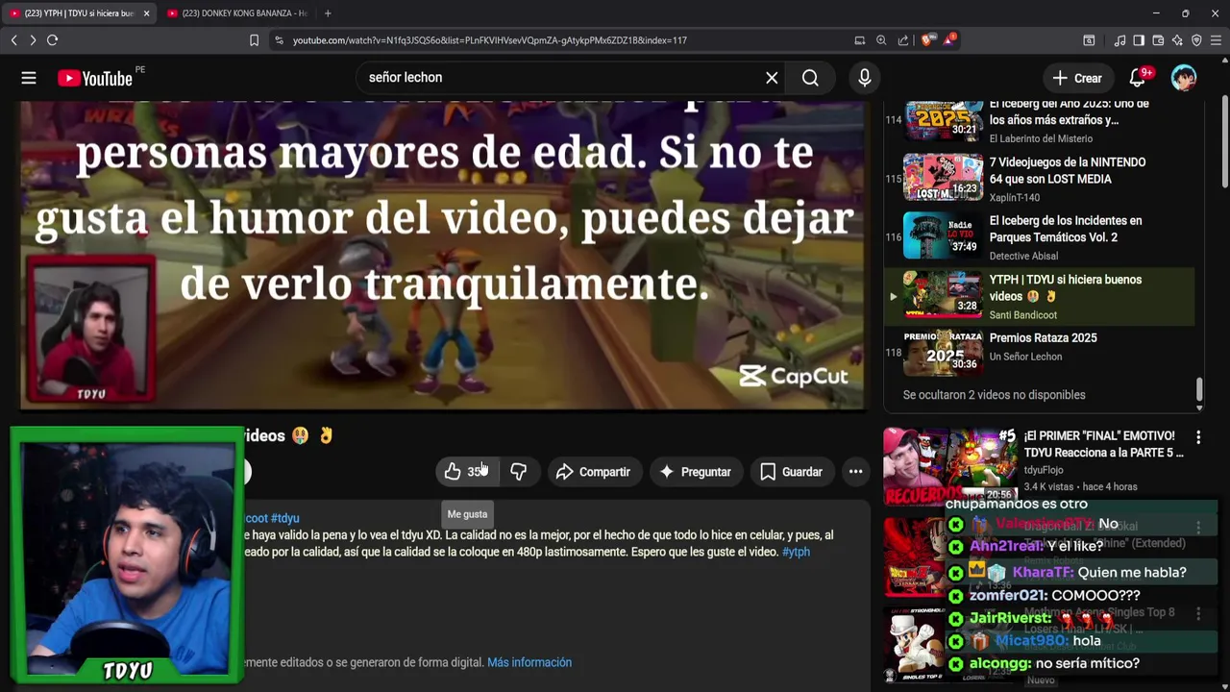Play 7 Videojuegos de la NINTENDO 64 video
This screenshot has height=692, width=1230.
pos(1040,179)
